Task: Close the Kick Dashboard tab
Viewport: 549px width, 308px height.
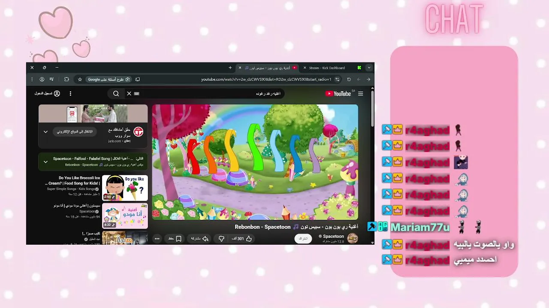Action: 305,68
